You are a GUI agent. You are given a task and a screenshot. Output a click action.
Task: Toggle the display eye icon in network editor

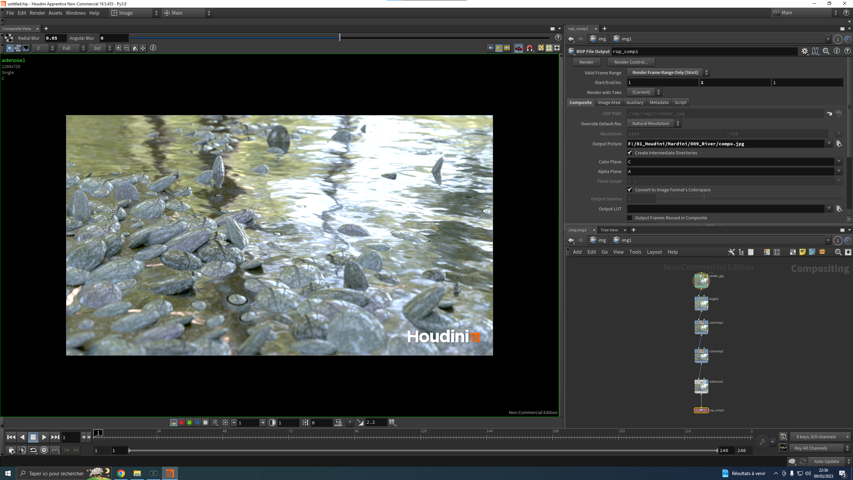[x=848, y=252]
